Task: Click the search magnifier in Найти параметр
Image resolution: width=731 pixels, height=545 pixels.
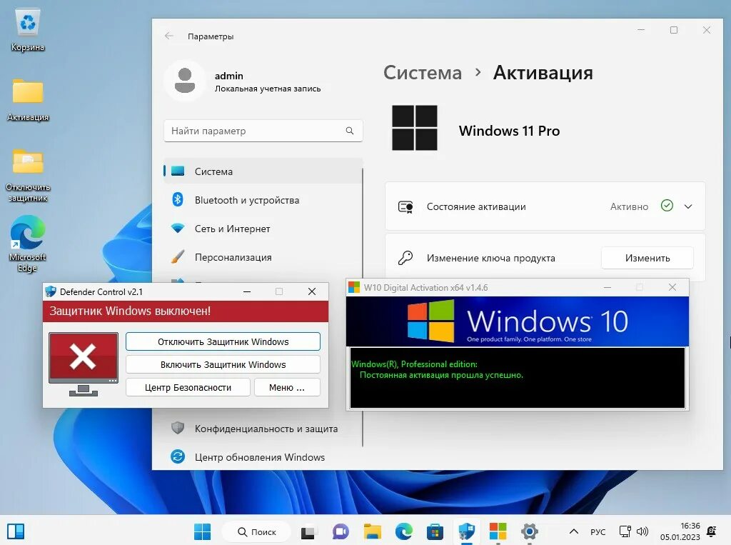Action: click(x=350, y=131)
